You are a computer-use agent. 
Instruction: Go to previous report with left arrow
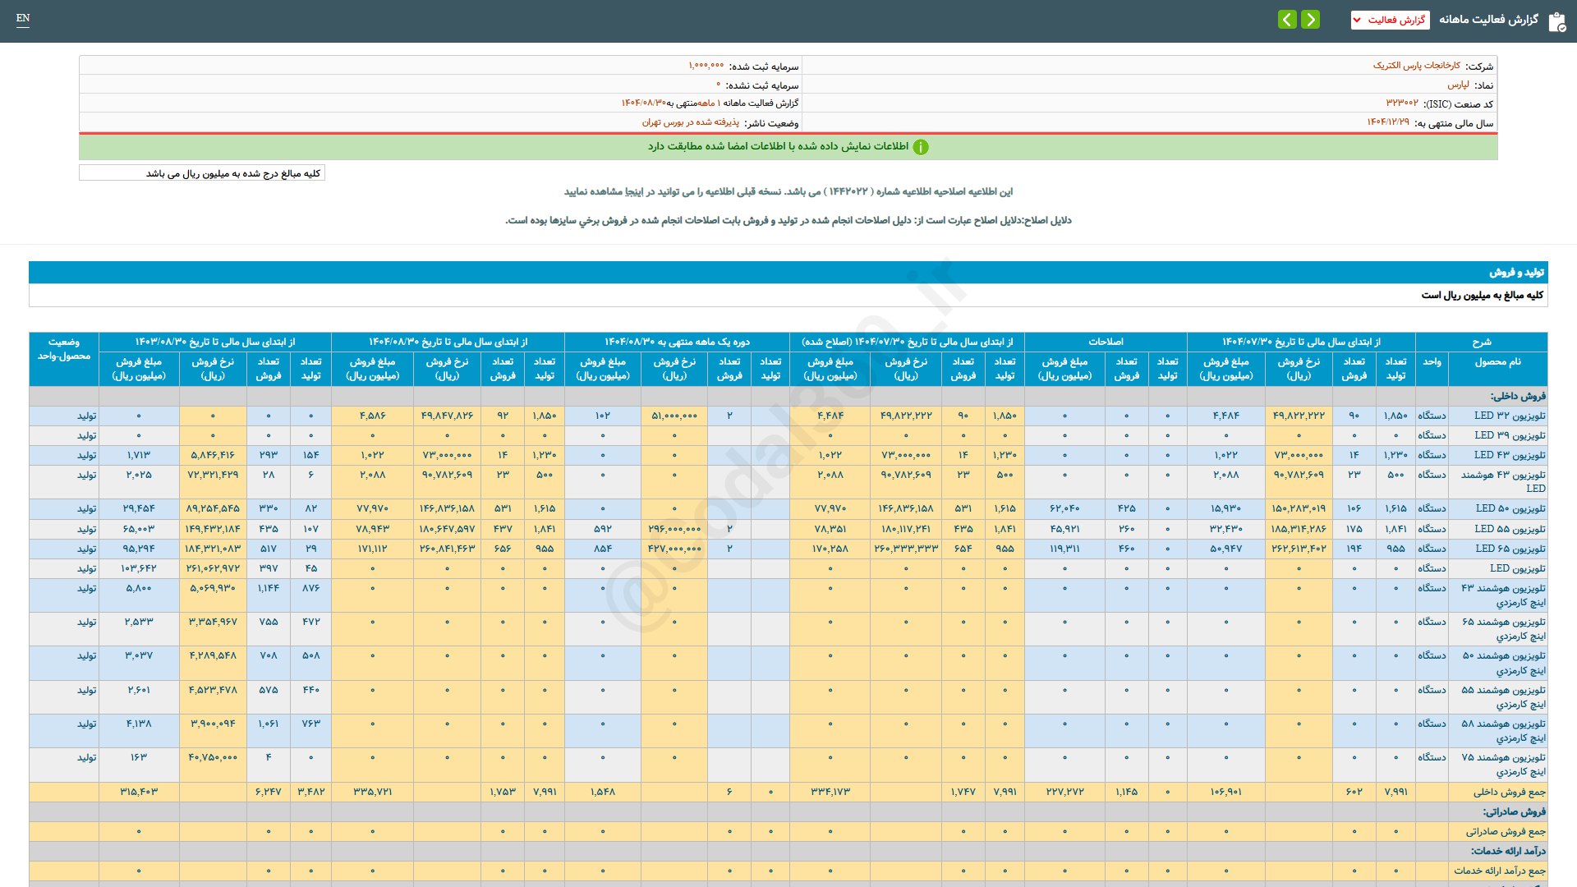point(1287,20)
